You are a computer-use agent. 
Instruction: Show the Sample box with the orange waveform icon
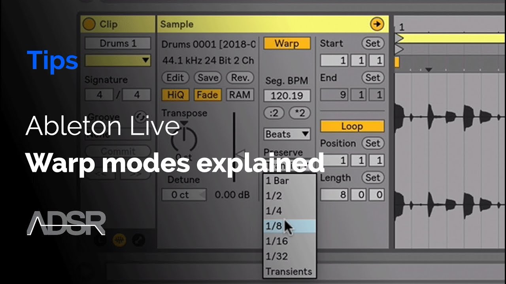119,240
